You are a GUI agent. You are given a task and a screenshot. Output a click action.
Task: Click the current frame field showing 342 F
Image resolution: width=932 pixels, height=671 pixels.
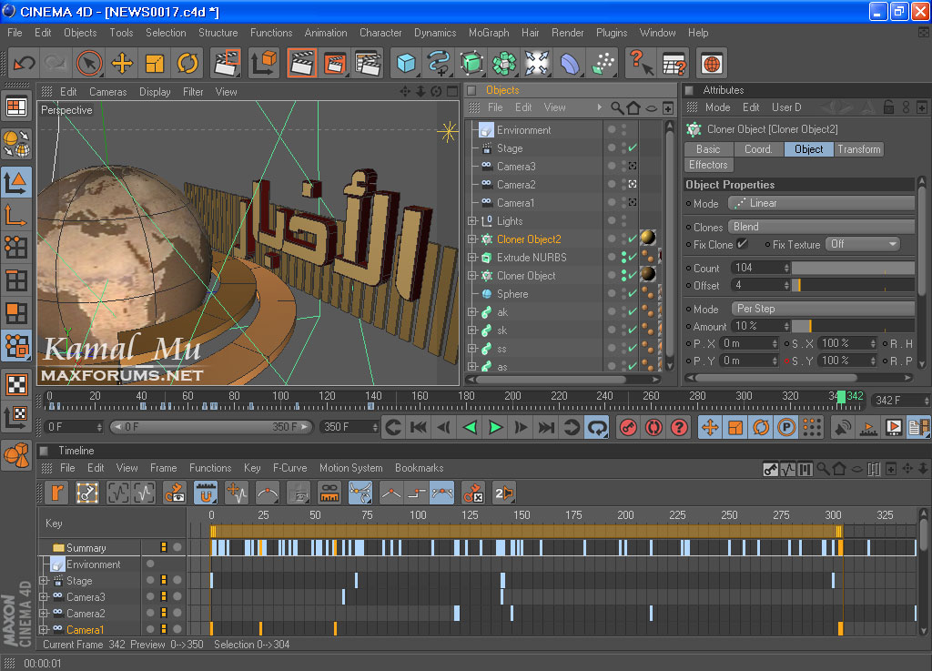899,401
